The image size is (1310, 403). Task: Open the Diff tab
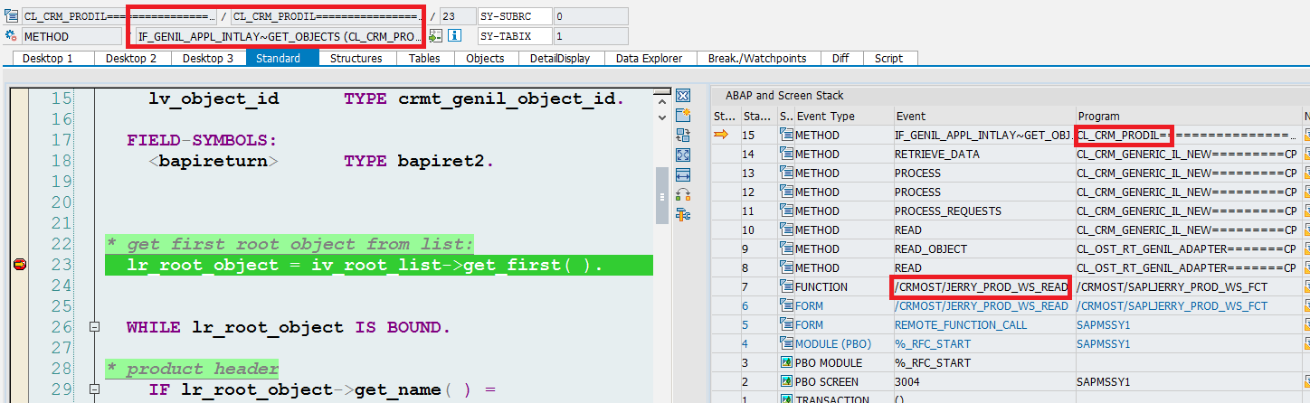pos(840,58)
